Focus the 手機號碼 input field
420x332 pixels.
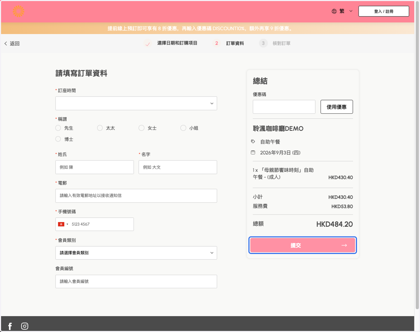click(x=94, y=224)
